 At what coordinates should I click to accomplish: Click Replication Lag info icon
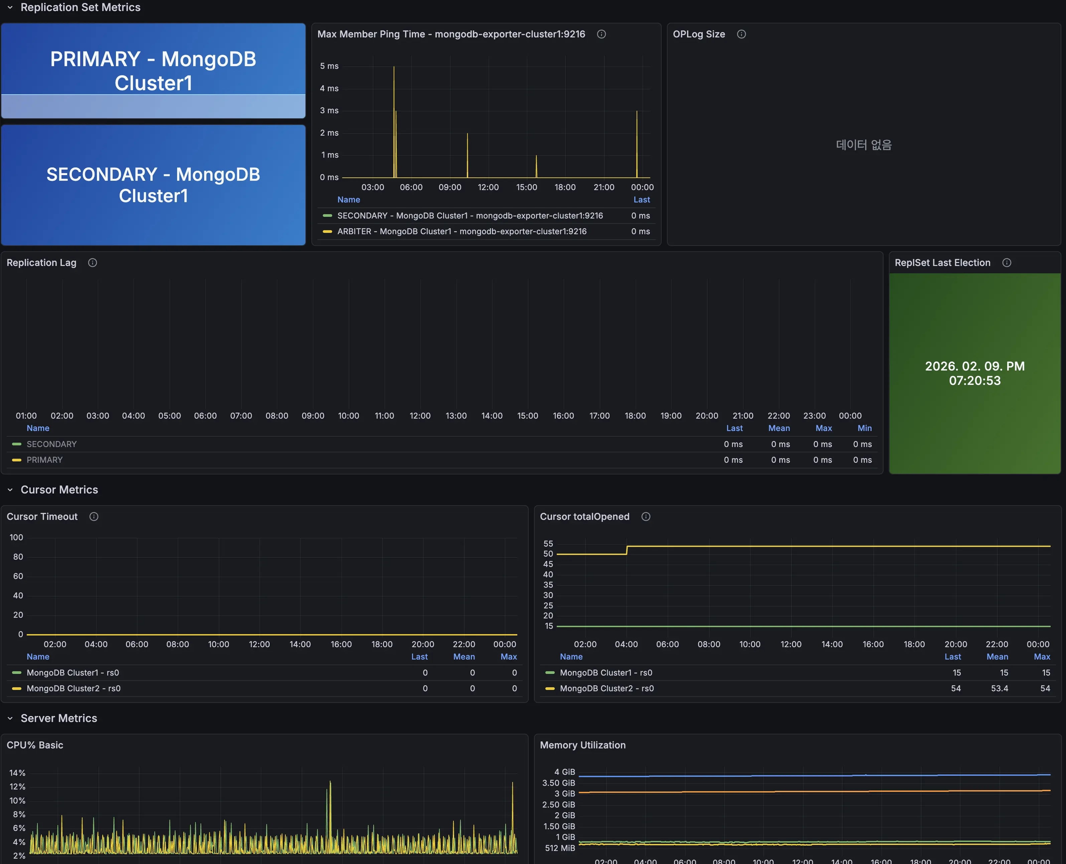(93, 263)
